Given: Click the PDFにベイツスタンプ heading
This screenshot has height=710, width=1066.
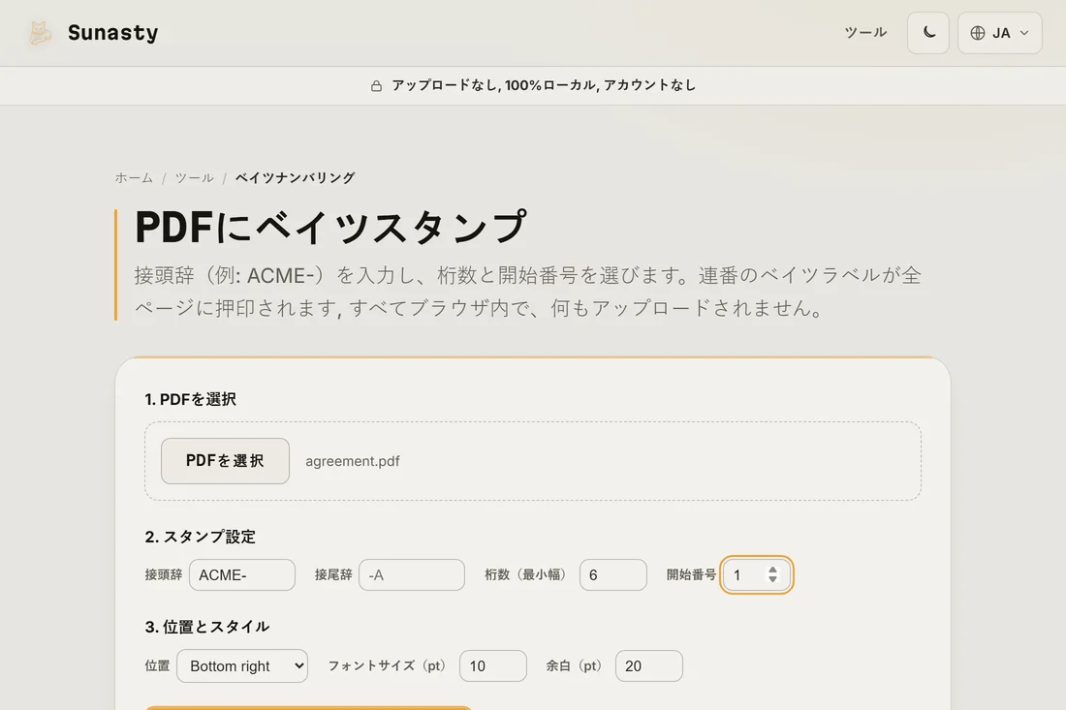Looking at the screenshot, I should [x=330, y=227].
